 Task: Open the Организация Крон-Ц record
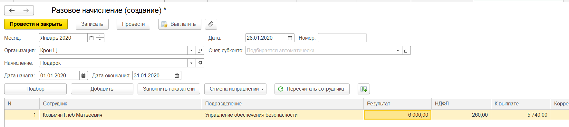(x=200, y=51)
